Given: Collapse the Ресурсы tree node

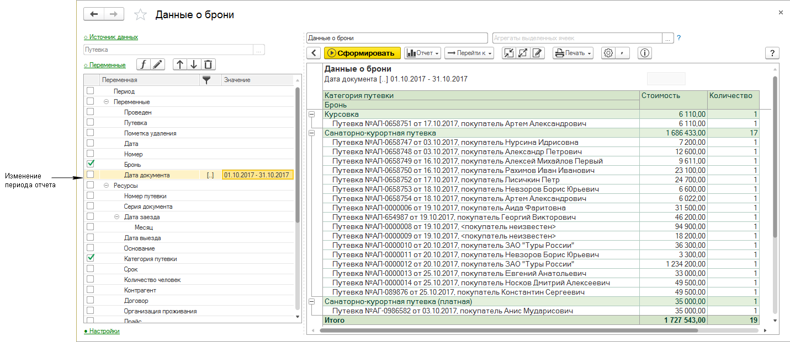Looking at the screenshot, I should pos(106,186).
